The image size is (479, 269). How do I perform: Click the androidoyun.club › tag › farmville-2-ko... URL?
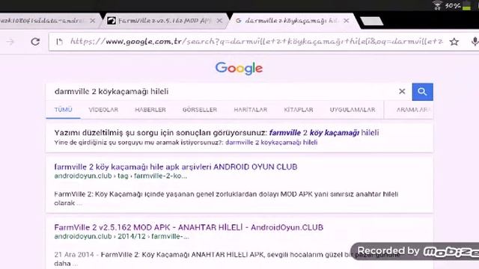coord(120,176)
